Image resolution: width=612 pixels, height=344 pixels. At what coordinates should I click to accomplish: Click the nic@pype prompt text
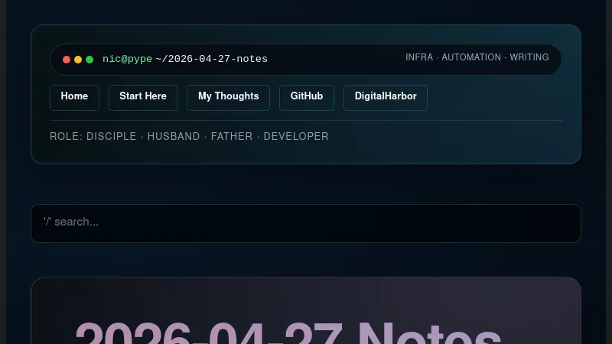pos(127,59)
